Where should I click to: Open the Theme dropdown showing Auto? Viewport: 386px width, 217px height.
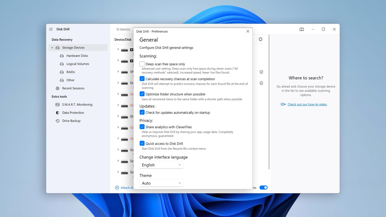point(161,183)
